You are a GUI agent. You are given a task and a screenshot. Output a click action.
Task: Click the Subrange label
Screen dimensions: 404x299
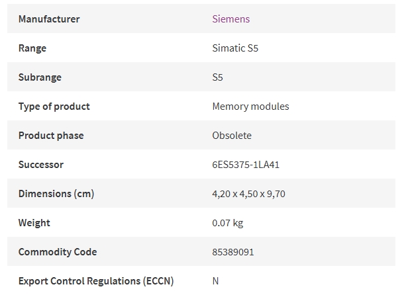(x=40, y=77)
